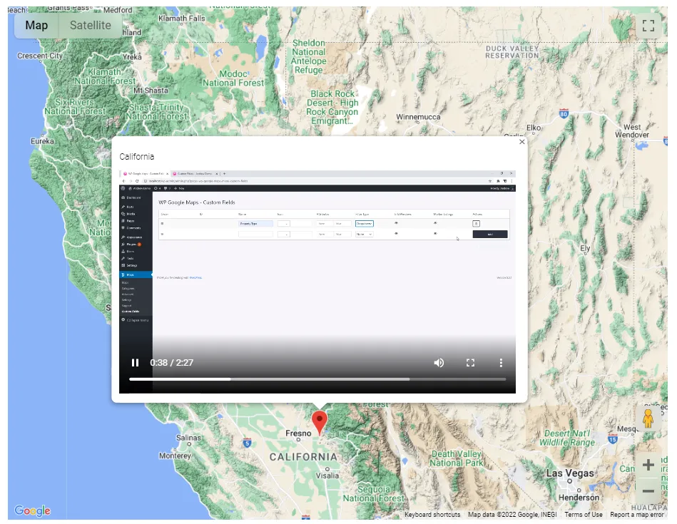The width and height of the screenshot is (677, 524).
Task: Click Modoc National Forest label
Action: pos(233,78)
